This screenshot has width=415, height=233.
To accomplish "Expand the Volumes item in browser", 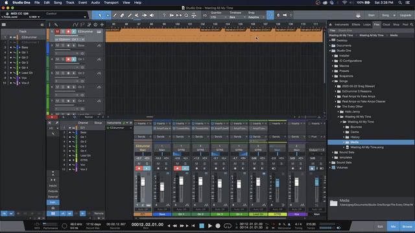I will click(330, 168).
